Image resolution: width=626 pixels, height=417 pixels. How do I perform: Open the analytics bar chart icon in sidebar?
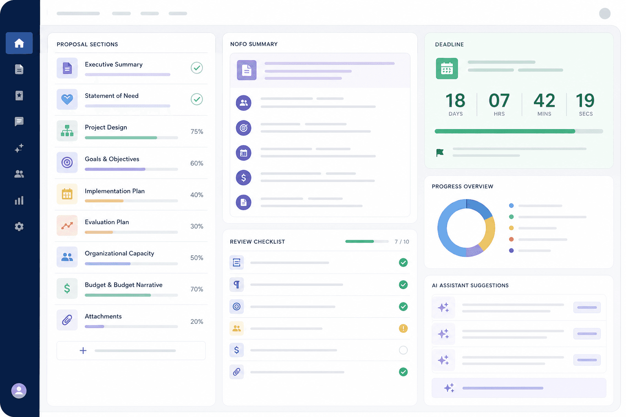click(x=19, y=200)
